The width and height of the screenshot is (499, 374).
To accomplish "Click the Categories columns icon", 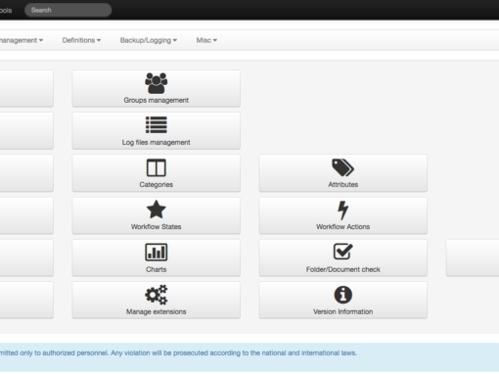I will [157, 167].
